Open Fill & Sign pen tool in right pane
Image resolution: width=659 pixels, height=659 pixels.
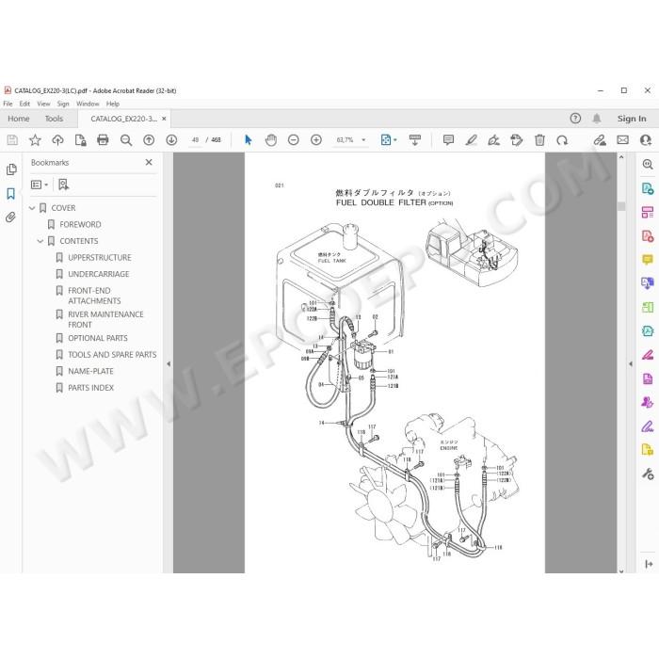[648, 426]
